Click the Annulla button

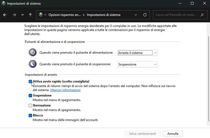point(173,134)
